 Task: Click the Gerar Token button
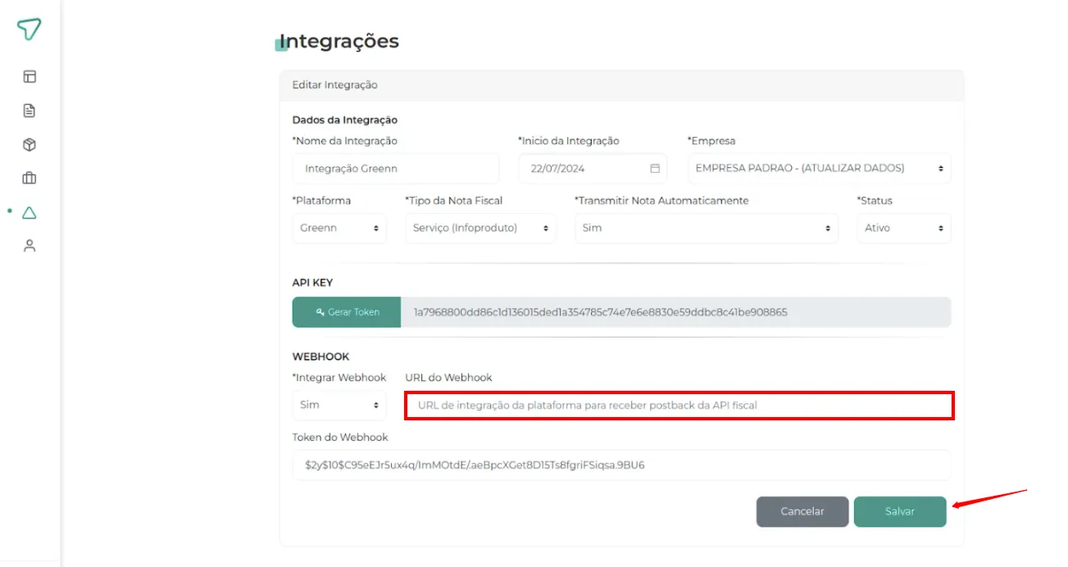point(347,312)
